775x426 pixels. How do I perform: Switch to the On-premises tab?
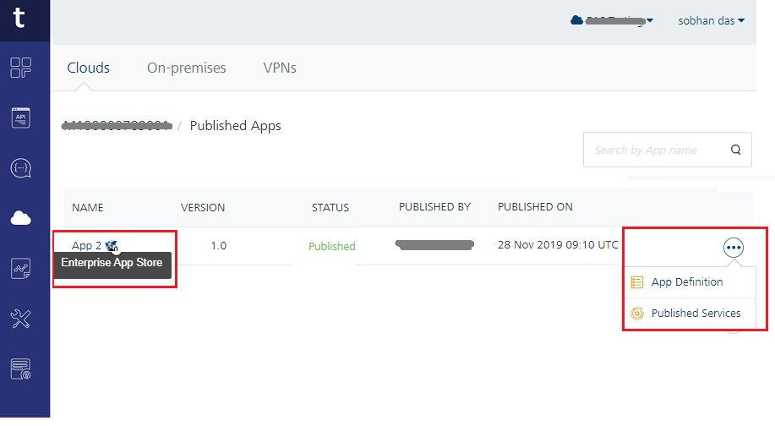[x=186, y=68]
